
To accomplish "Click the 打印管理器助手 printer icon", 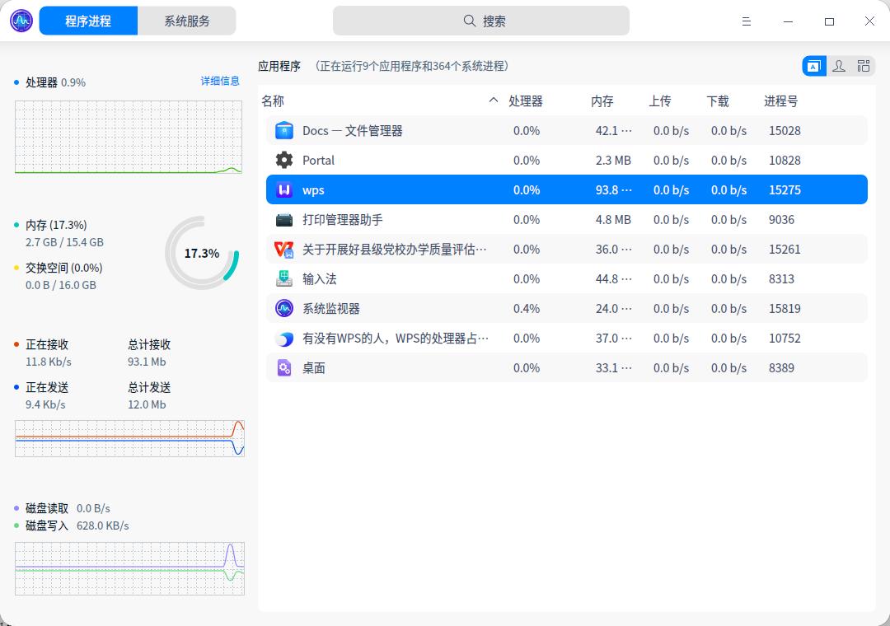I will point(283,219).
